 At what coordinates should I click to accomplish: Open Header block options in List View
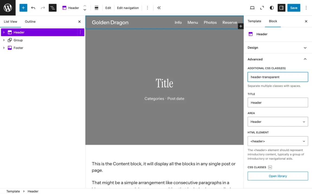tap(80, 32)
